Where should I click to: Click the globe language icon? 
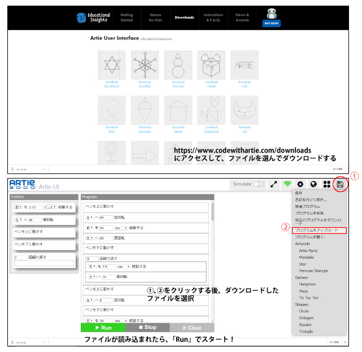313,184
